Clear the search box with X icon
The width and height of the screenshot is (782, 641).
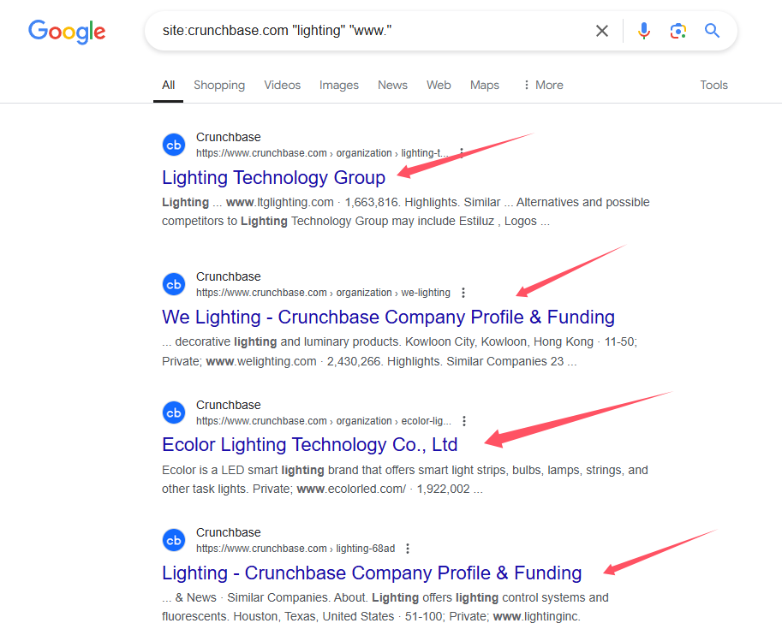tap(602, 32)
